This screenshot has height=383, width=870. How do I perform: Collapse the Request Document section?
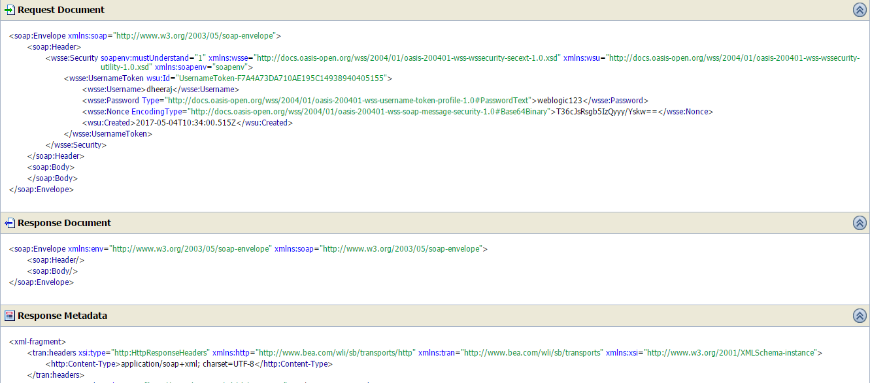(x=860, y=9)
